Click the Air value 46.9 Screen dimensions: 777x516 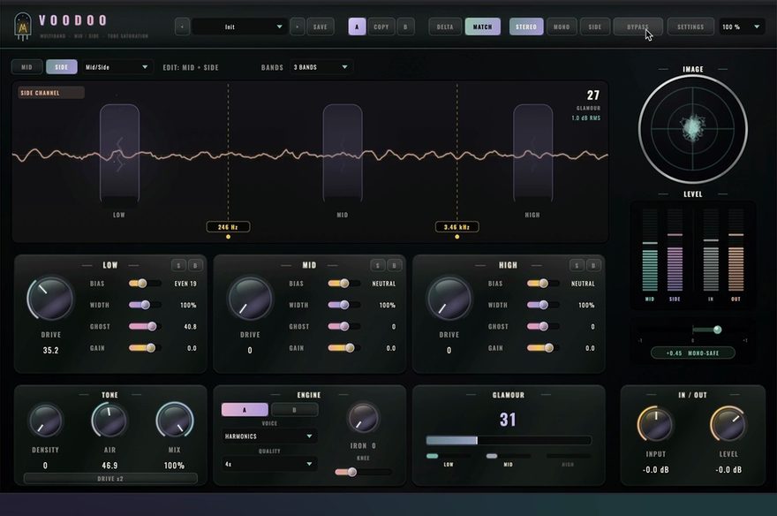pyautogui.click(x=109, y=466)
